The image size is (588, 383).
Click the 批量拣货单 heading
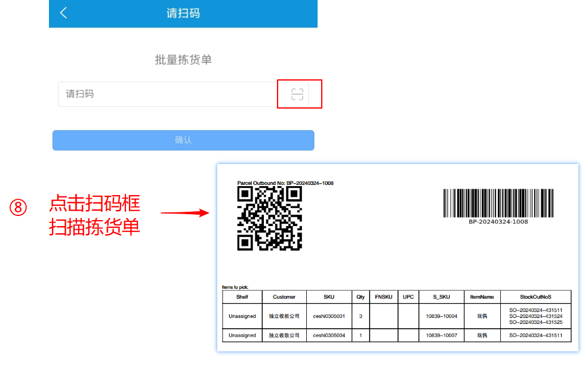coord(183,60)
